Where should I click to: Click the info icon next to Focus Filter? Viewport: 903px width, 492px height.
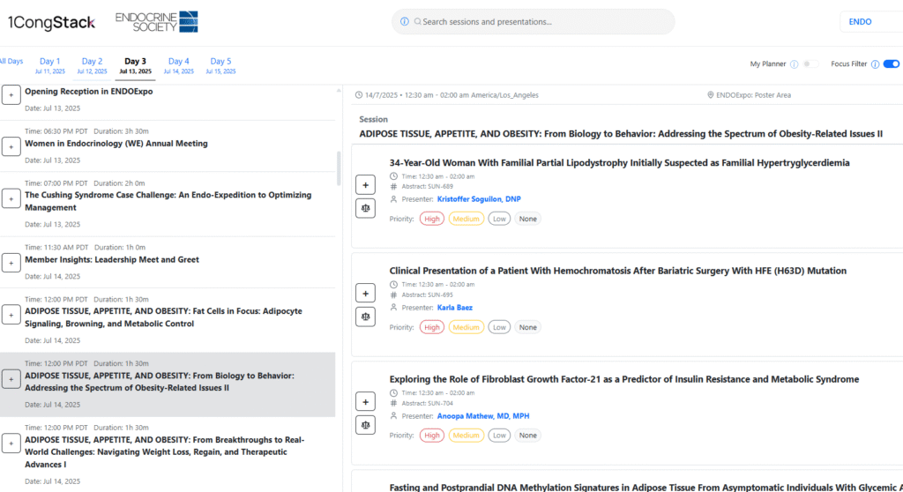tap(875, 64)
